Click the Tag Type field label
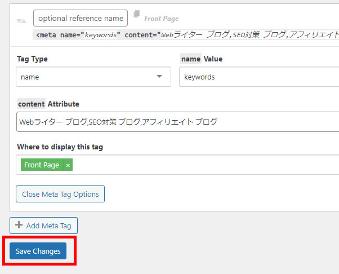 point(31,59)
